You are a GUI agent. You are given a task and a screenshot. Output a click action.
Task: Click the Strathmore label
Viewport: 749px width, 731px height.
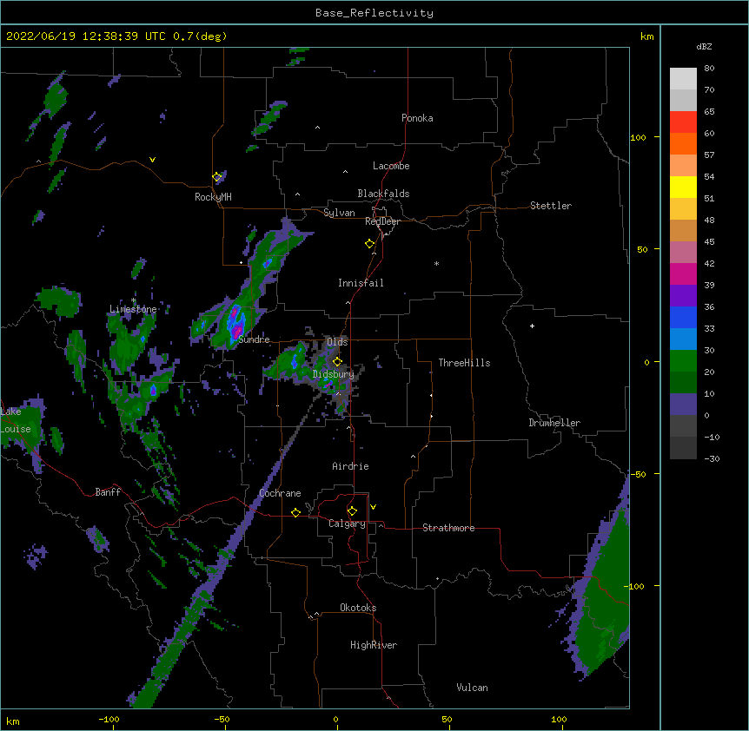(x=448, y=528)
